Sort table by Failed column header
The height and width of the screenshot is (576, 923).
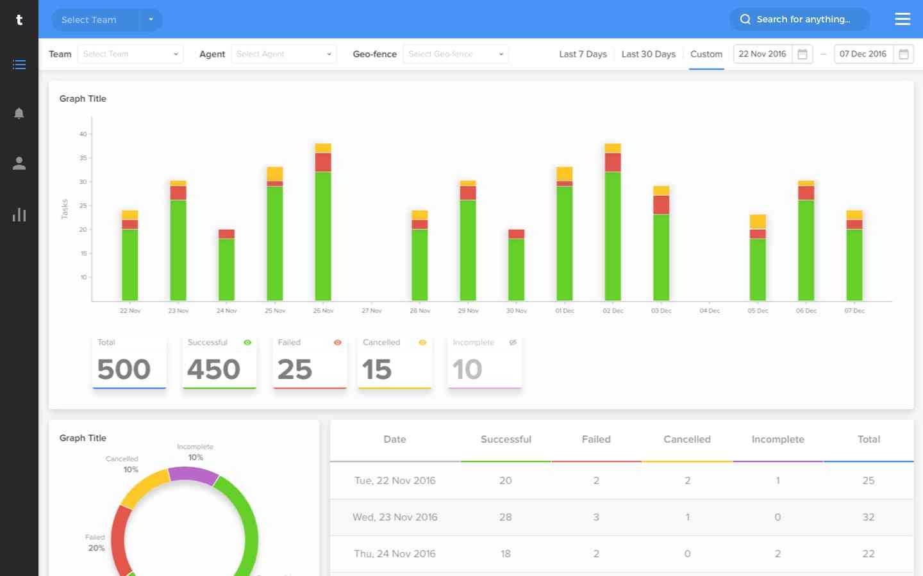596,440
